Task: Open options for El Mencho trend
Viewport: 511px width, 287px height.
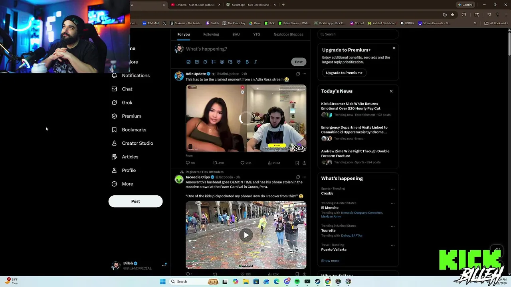Action: (x=393, y=204)
